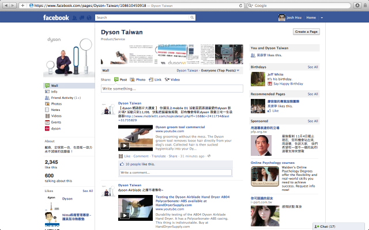Open Dyson groom tool commercial link
Viewport: 369px width, 230px height.
coord(180,127)
